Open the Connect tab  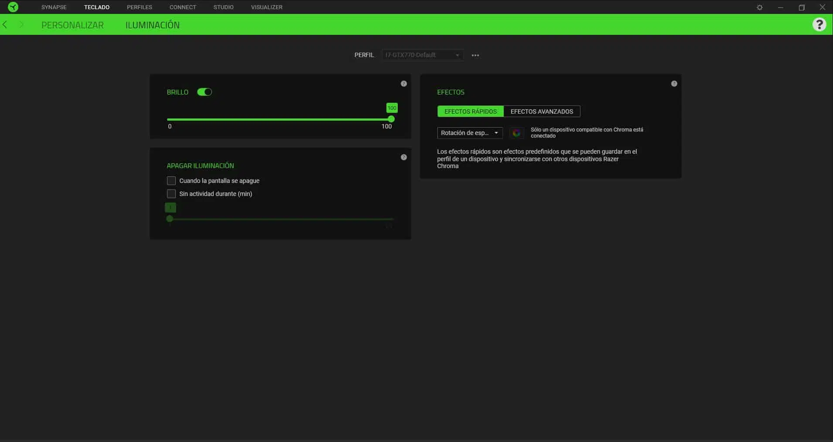[183, 7]
